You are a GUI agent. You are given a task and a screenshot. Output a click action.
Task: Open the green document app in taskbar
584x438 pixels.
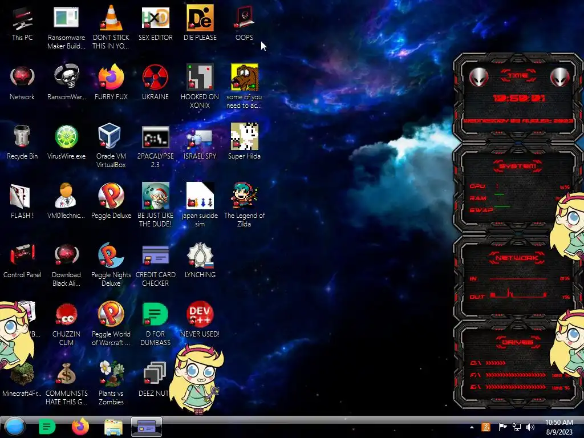[x=47, y=427]
